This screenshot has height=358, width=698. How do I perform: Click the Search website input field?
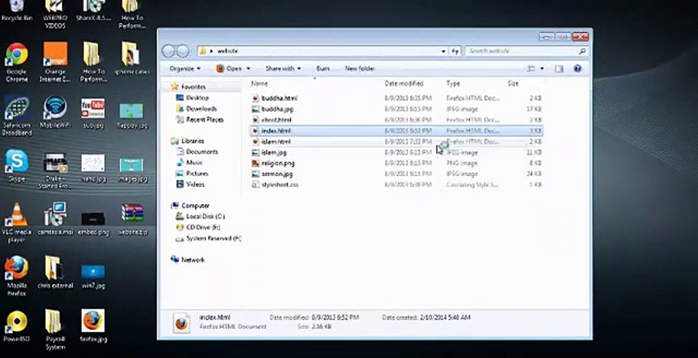click(x=525, y=51)
